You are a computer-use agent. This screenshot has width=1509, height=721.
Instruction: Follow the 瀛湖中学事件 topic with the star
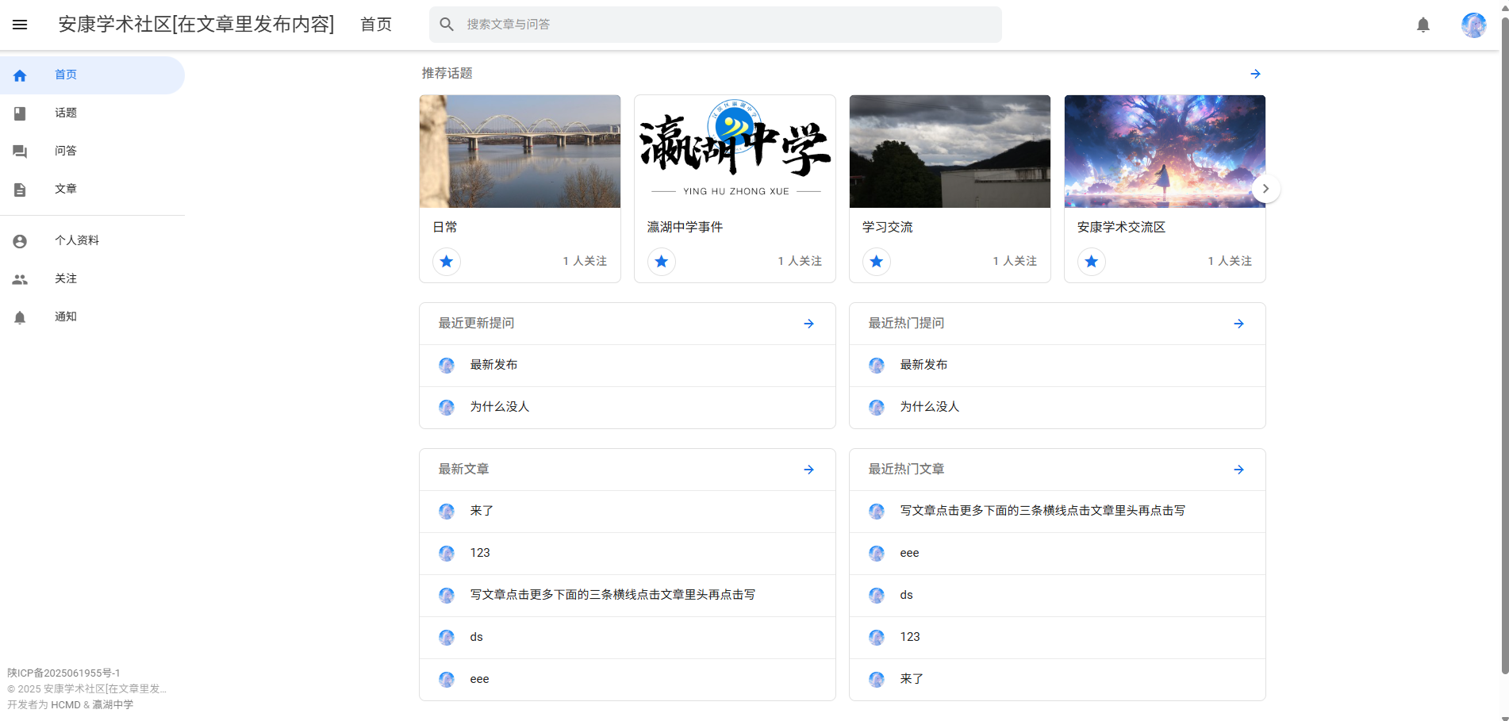pos(662,261)
